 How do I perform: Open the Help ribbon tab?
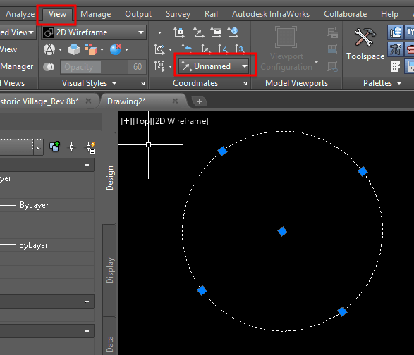click(389, 13)
